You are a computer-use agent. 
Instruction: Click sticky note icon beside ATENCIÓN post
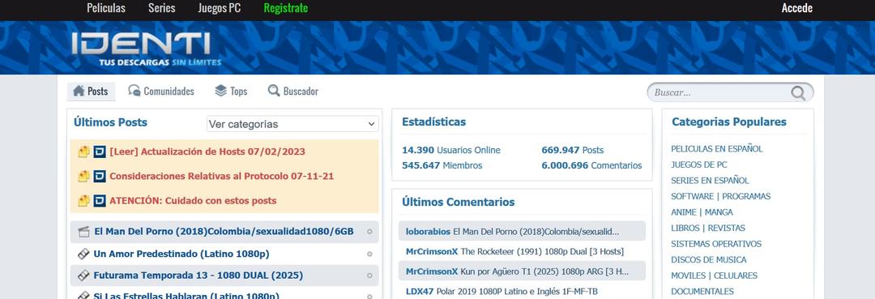(x=83, y=201)
